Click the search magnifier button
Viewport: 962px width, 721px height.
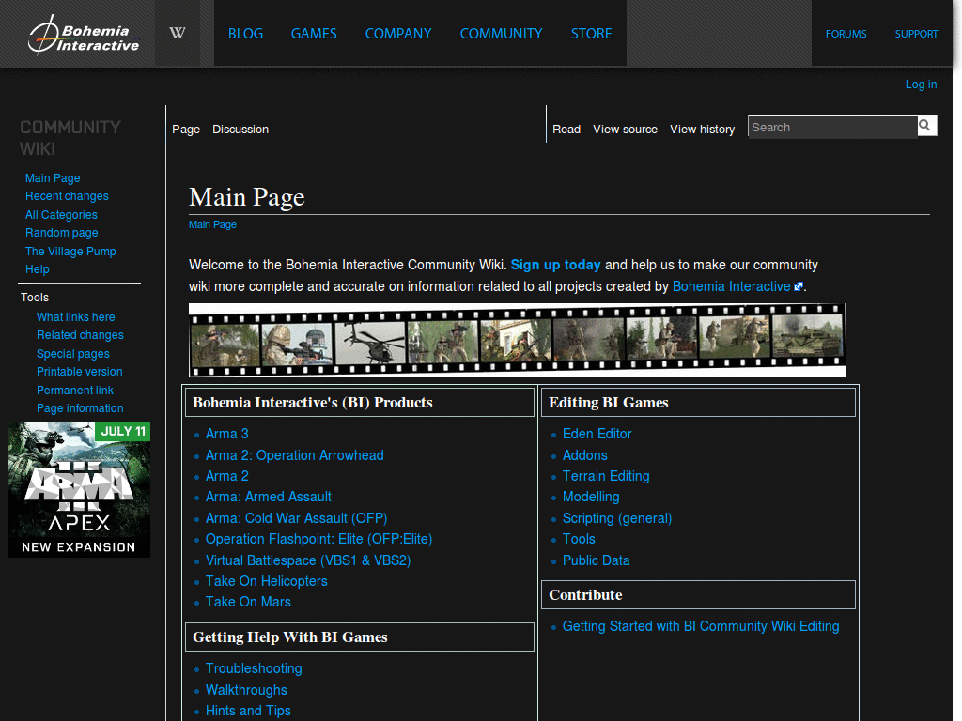pyautogui.click(x=925, y=126)
